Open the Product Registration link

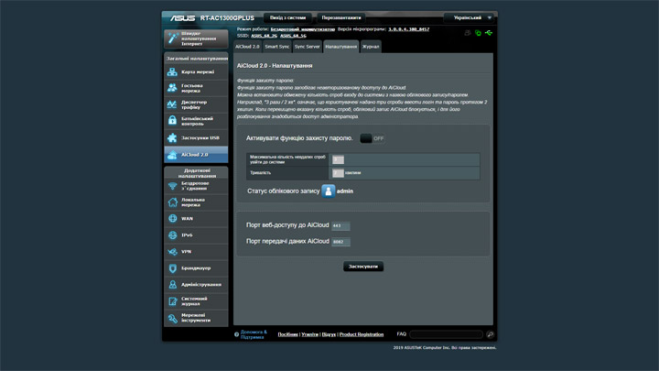[362, 334]
